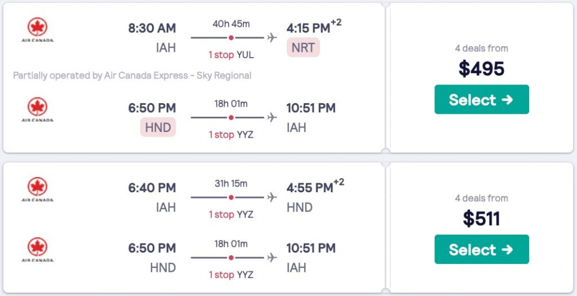Viewport: 577px width, 296px height.
Task: Click the 6:40 PM departure time
Action: point(152,188)
